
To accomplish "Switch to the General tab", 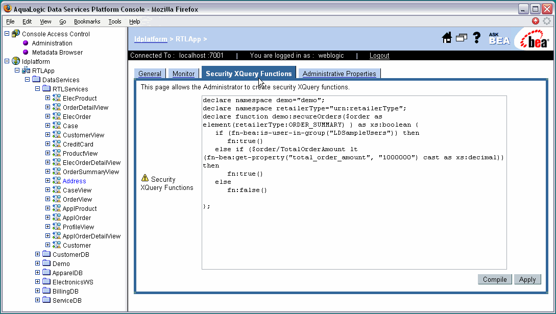I will (x=150, y=74).
